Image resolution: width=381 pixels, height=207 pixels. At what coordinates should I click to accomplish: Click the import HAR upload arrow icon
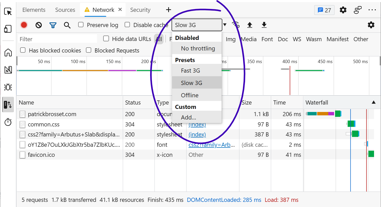[x=249, y=25]
